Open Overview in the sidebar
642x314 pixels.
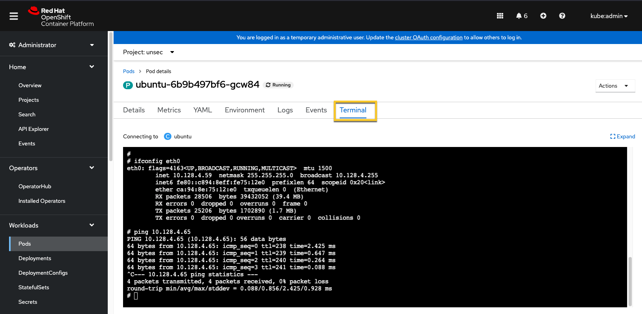[x=30, y=86]
